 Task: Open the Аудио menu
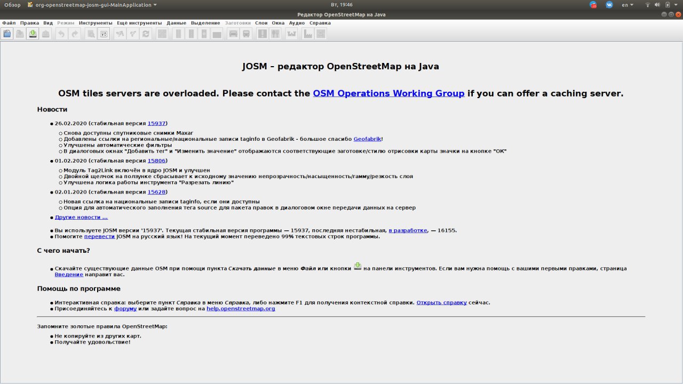(297, 23)
